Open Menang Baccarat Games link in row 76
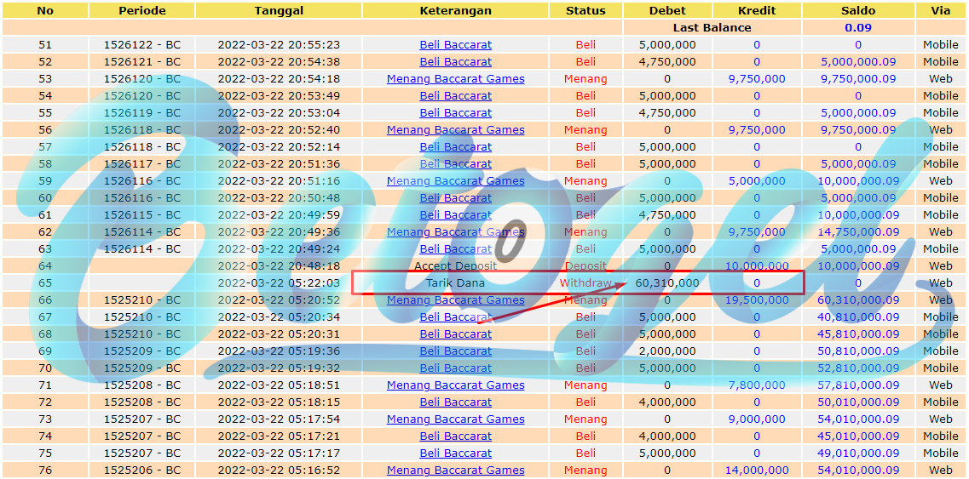 coord(455,470)
